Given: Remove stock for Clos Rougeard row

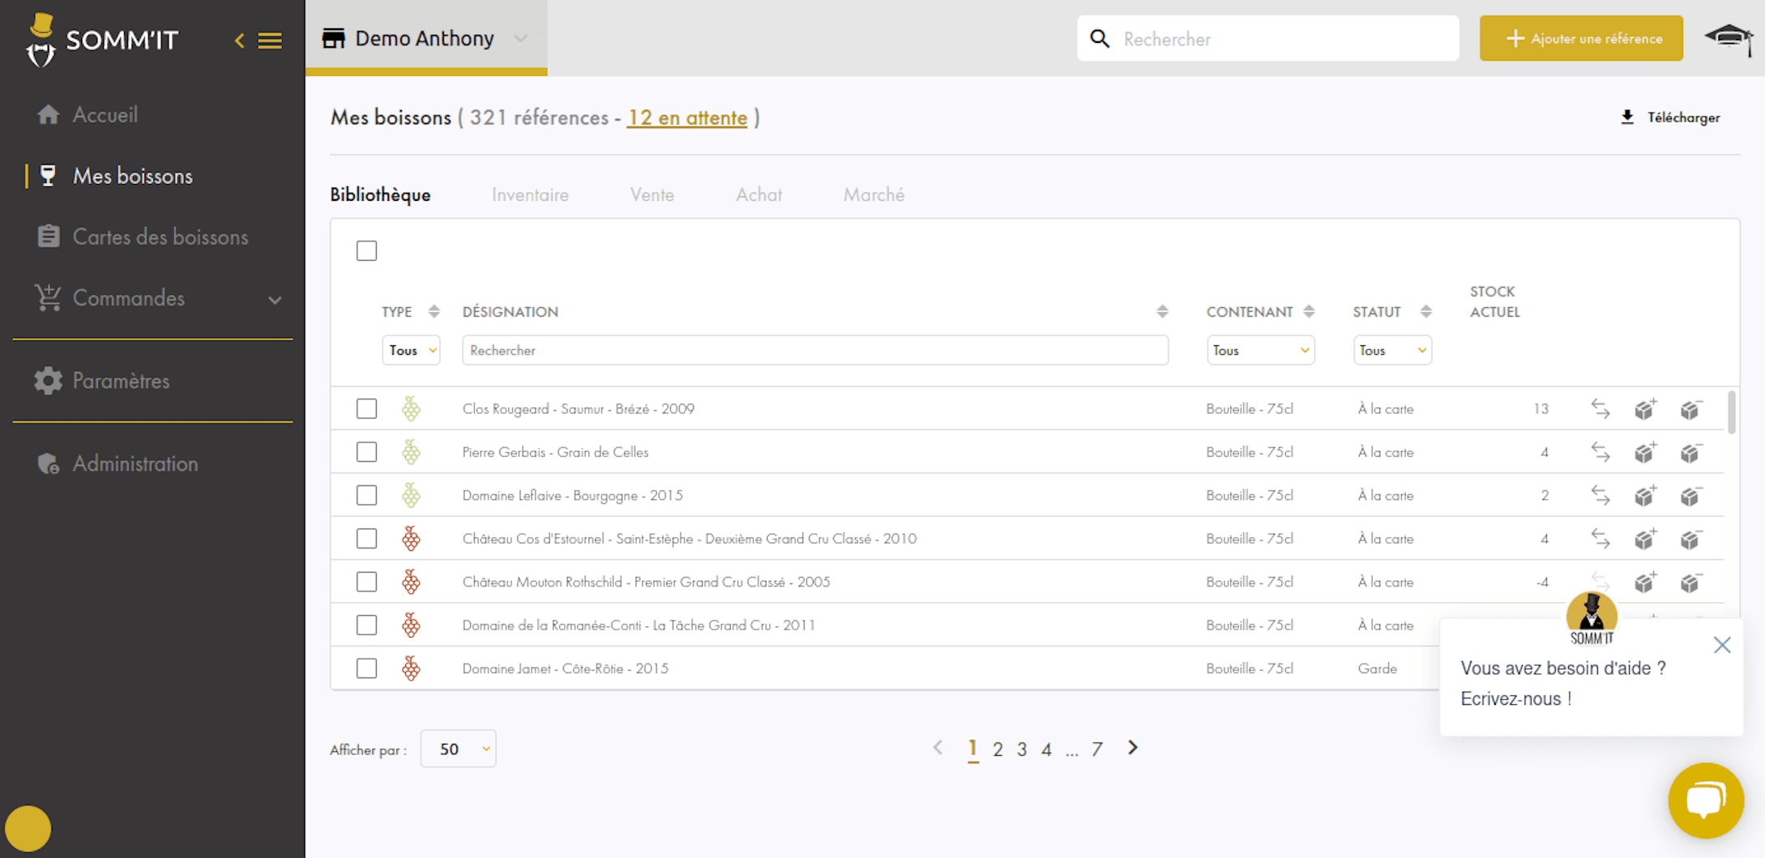Looking at the screenshot, I should coord(1691,408).
